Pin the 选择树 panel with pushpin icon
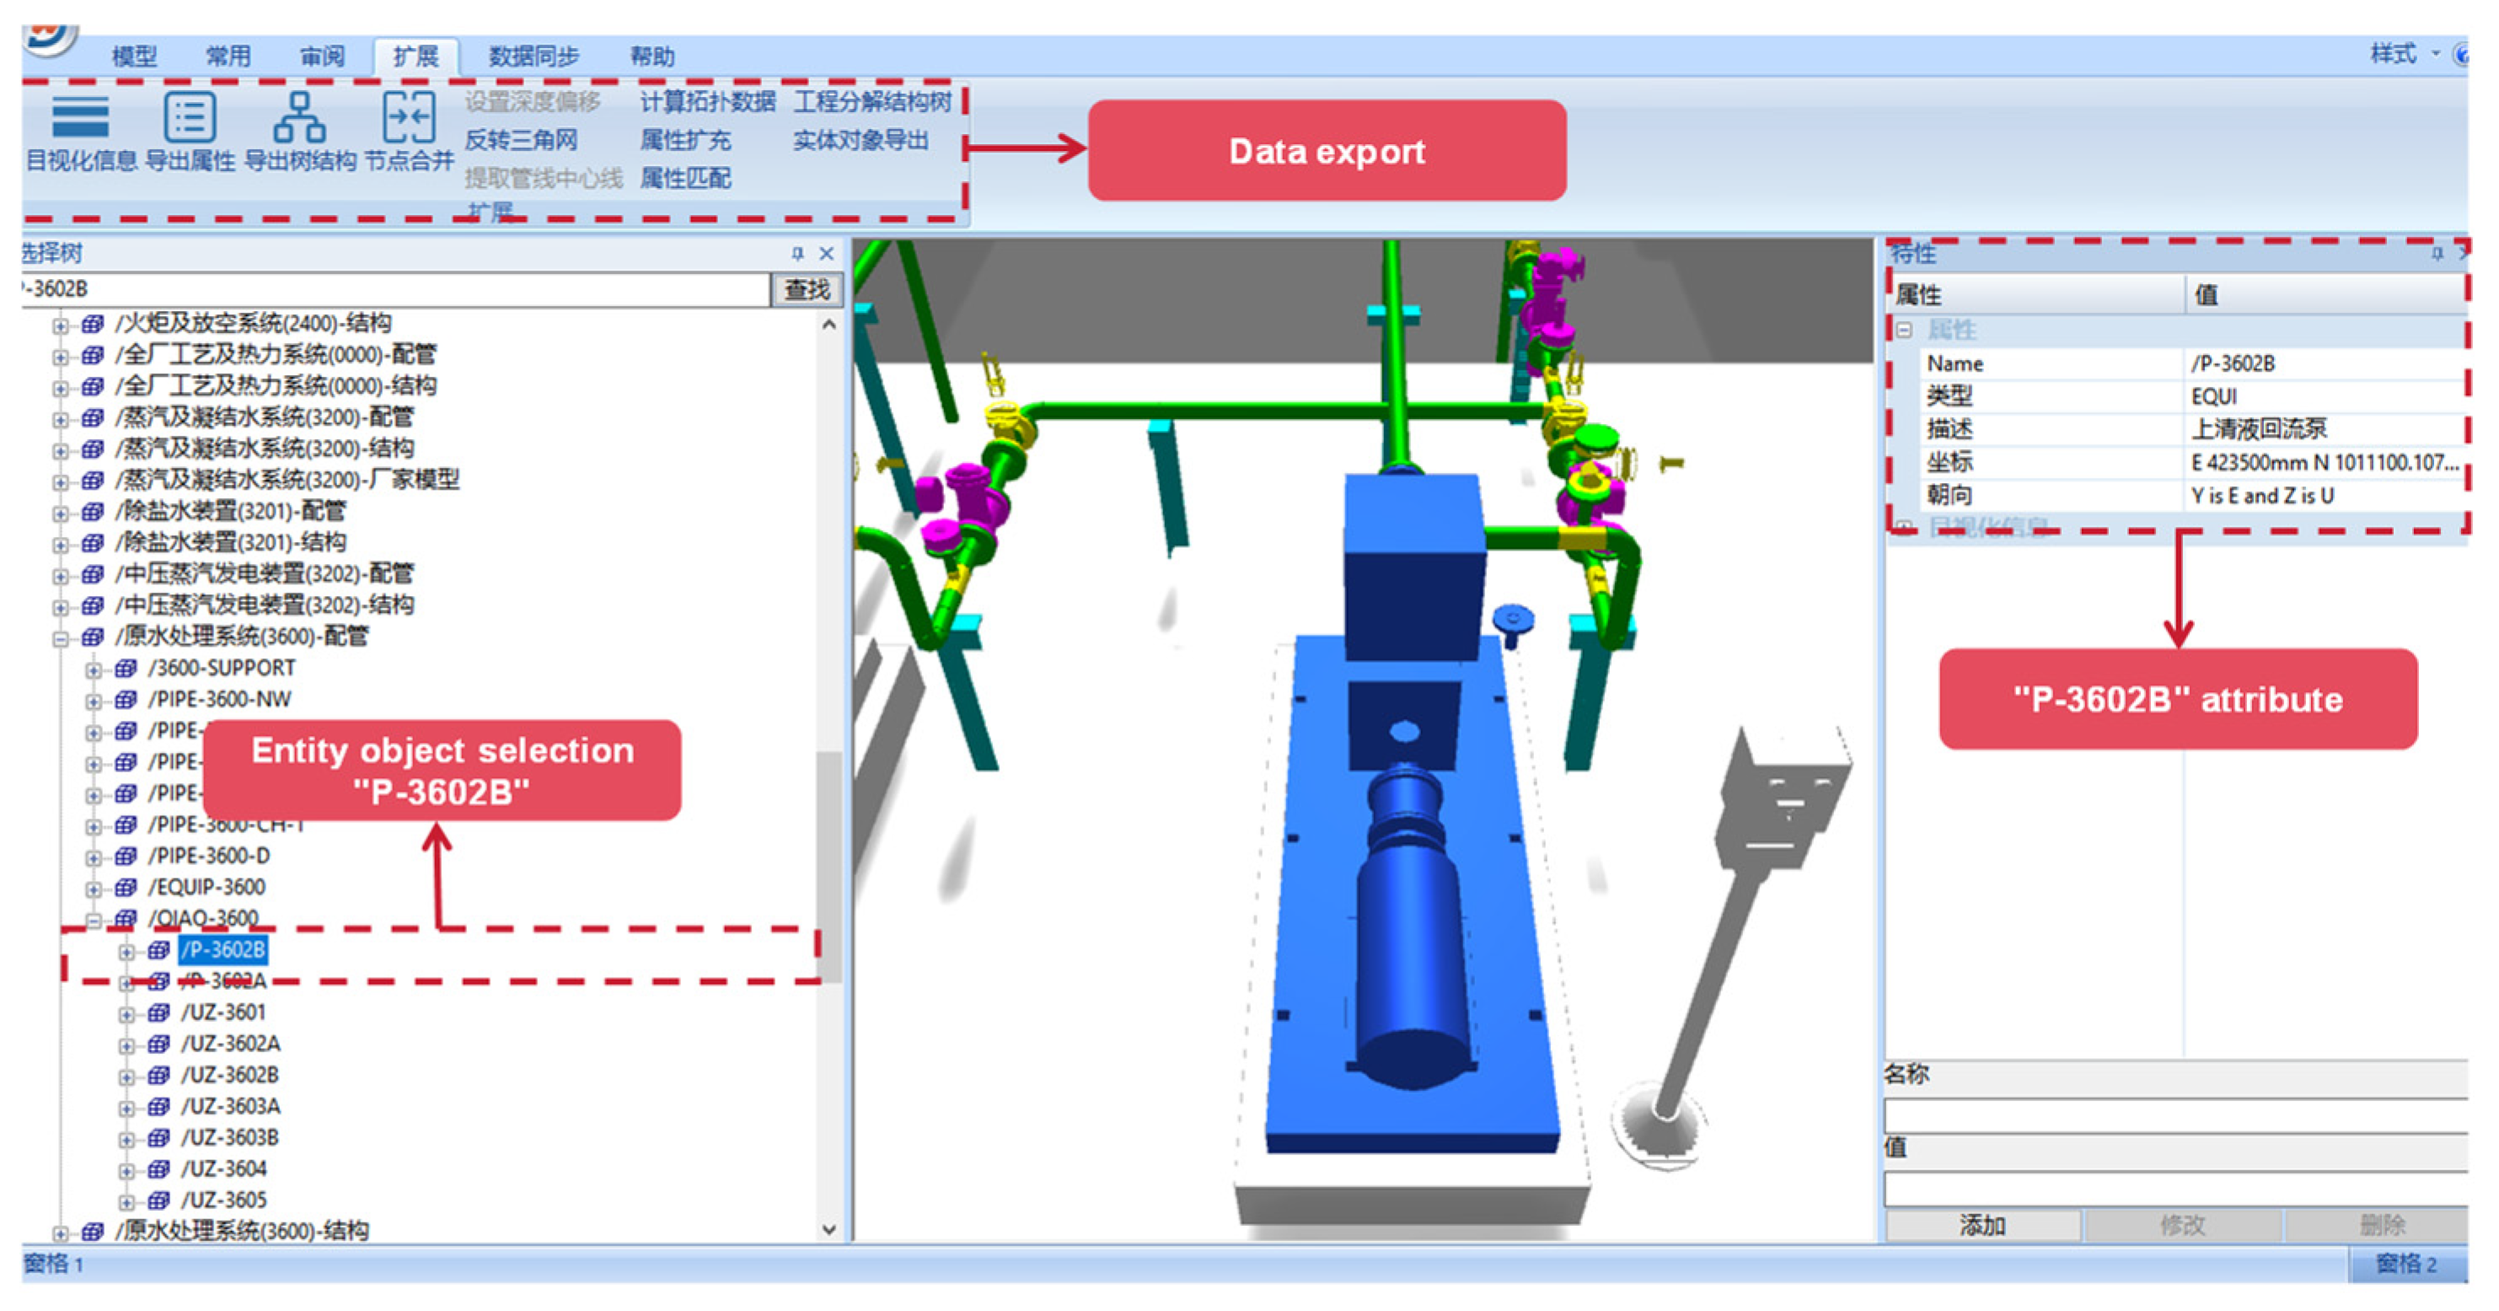 pos(797,253)
